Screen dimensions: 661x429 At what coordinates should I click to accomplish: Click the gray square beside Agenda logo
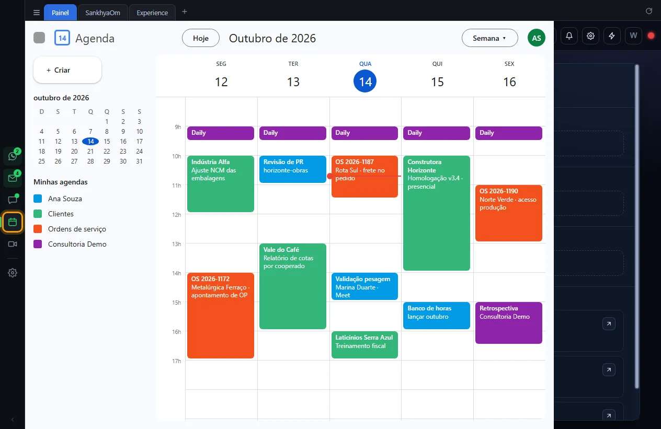pos(39,38)
